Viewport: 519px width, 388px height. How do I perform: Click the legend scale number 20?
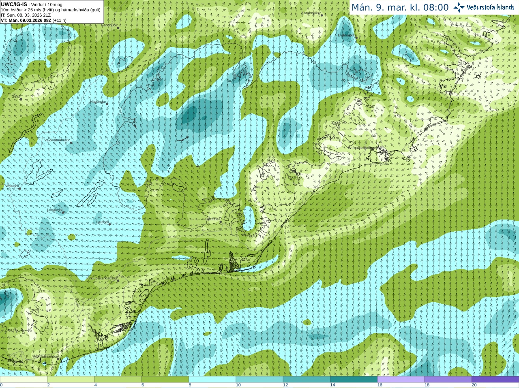474,385
